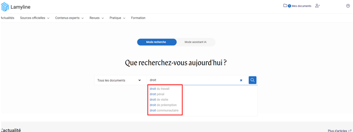This screenshot has width=353, height=132.
Task: Click the Lamyline brand name
Action: [x=21, y=7]
